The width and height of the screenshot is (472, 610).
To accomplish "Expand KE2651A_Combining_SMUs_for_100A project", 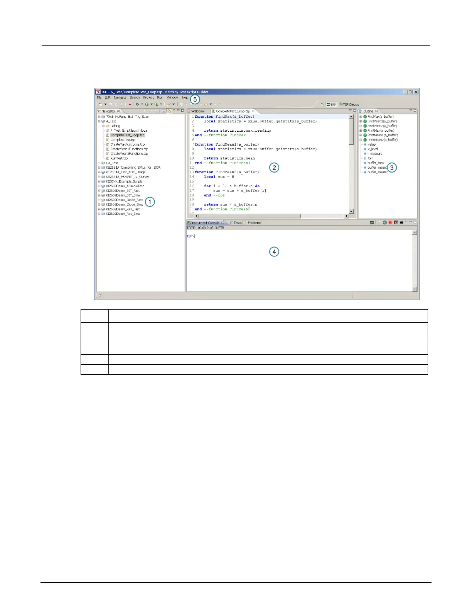I will pos(99,168).
